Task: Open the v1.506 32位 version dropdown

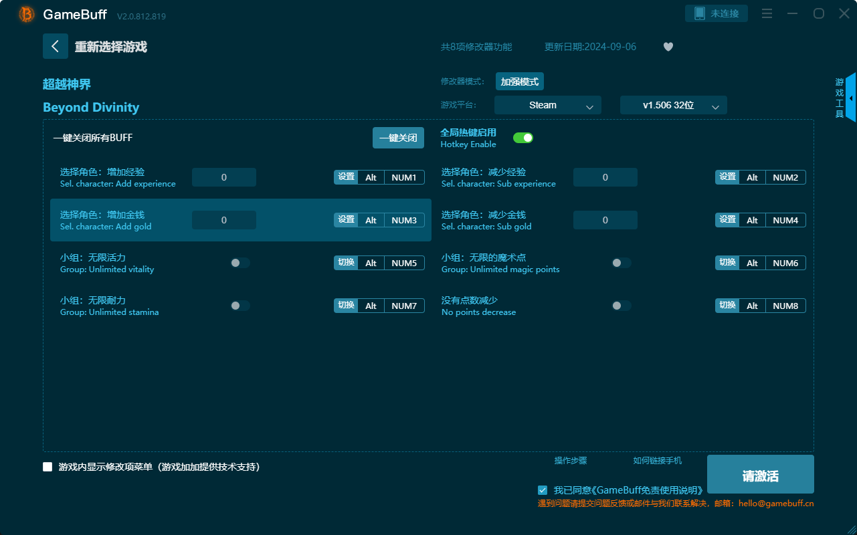Action: [x=673, y=105]
